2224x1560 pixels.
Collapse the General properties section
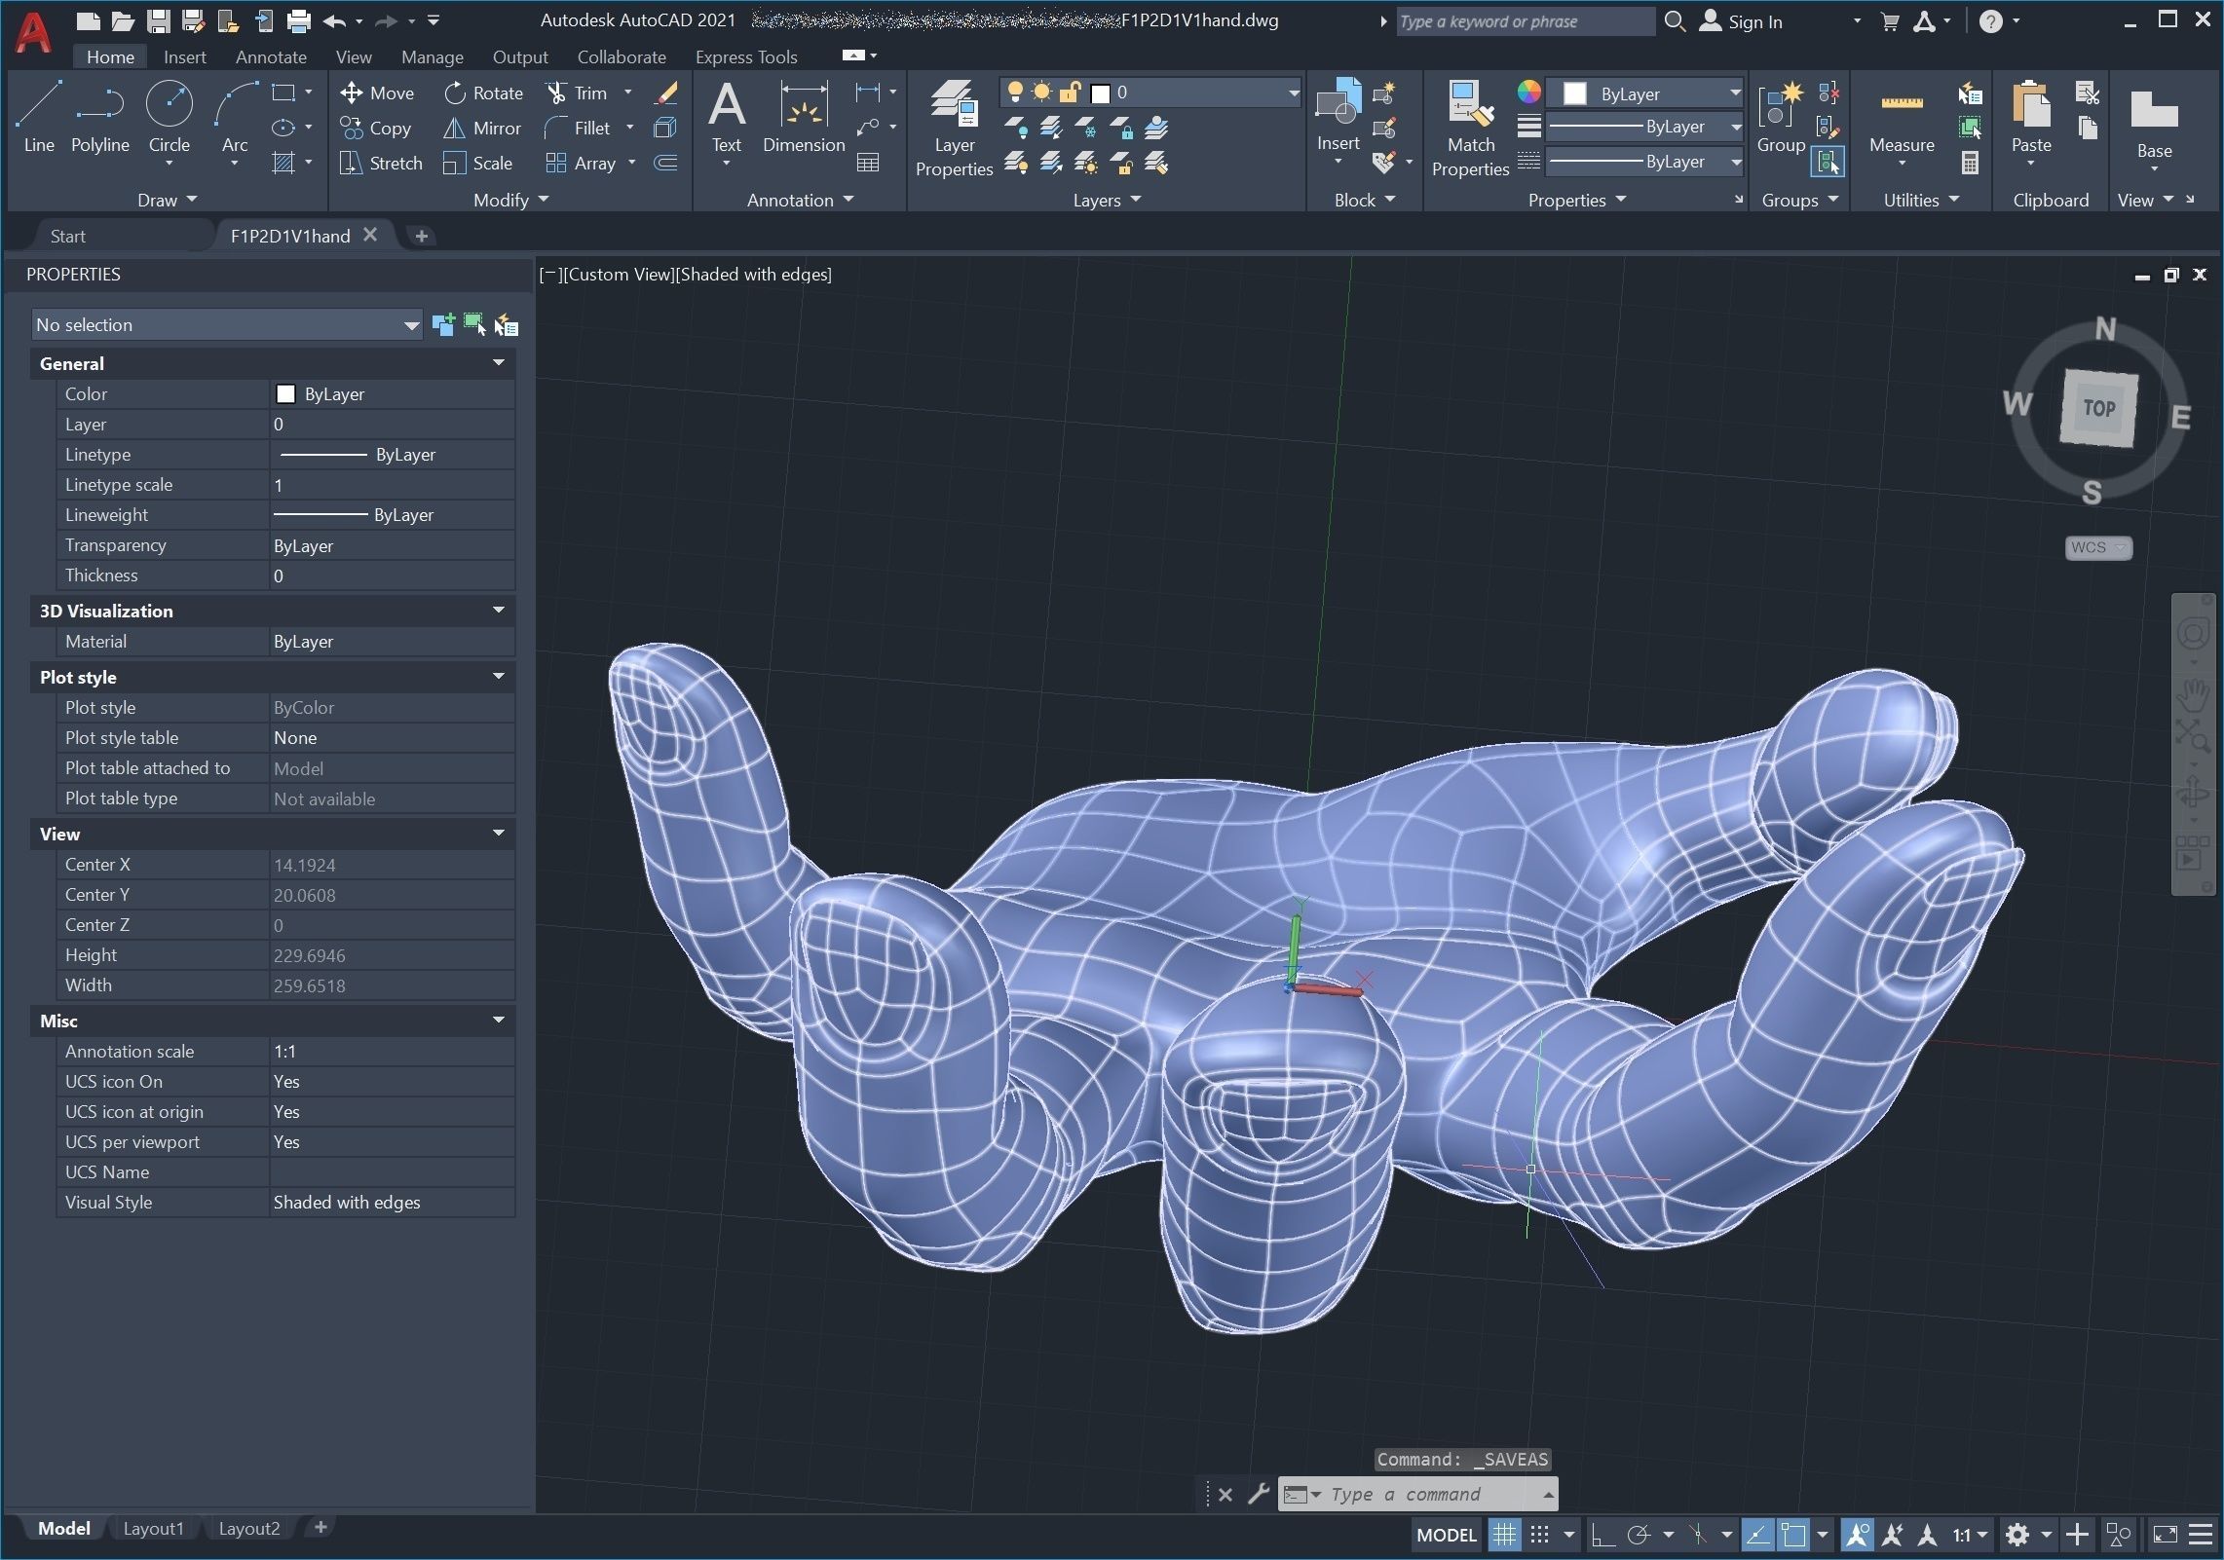pyautogui.click(x=498, y=363)
